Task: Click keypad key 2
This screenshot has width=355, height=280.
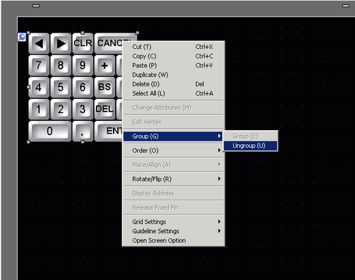Action: tap(61, 109)
